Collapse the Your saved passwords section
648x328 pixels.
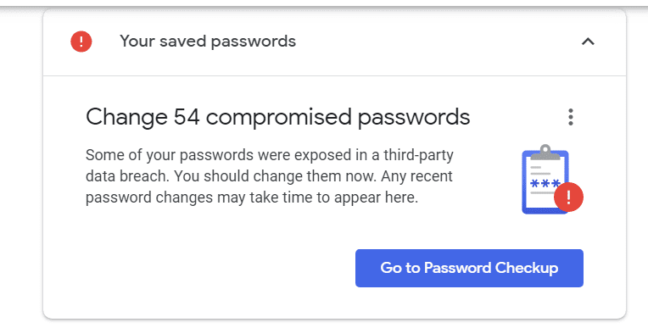click(588, 42)
